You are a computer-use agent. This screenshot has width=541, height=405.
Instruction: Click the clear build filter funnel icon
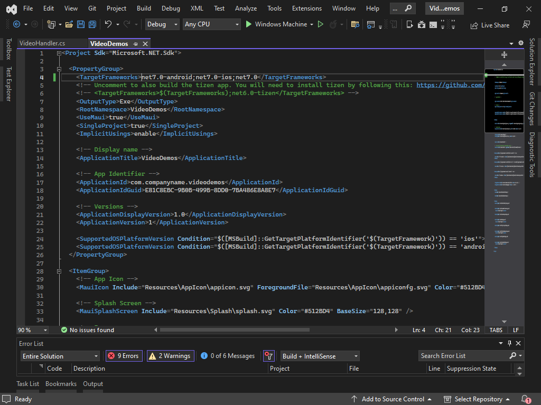coord(269,356)
